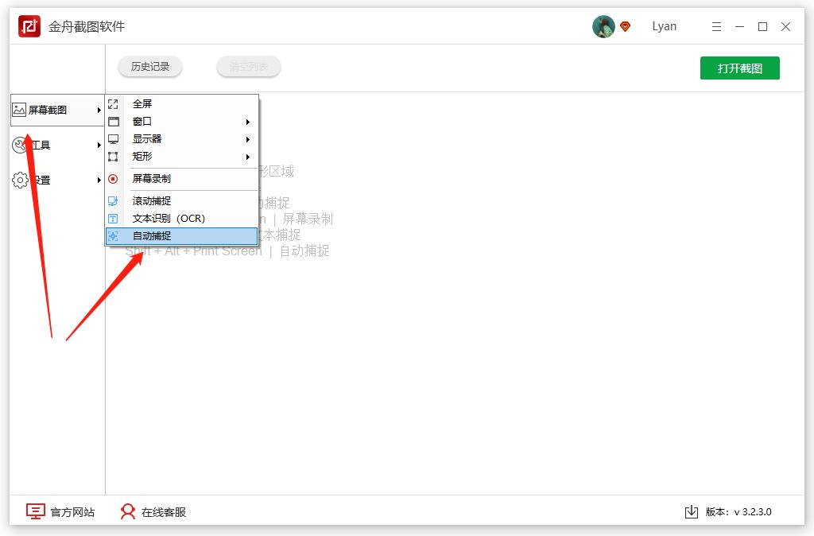Open 文本识别 OCR with its T icon
Screen dimensions: 814x536
pos(113,218)
